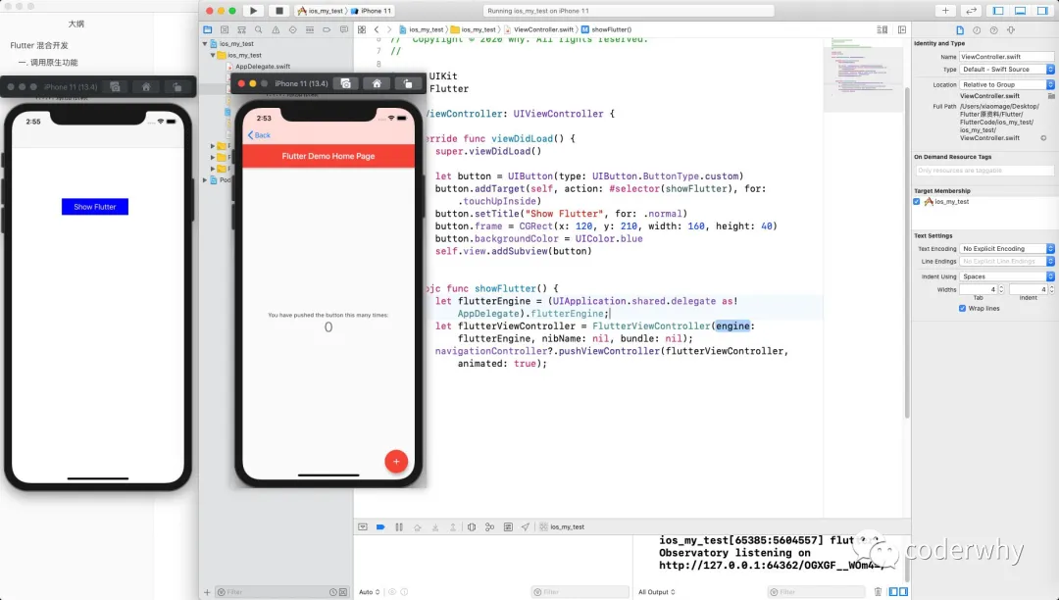The image size is (1059, 600).
Task: Click Debug Memory Graph icon
Action: 489,527
